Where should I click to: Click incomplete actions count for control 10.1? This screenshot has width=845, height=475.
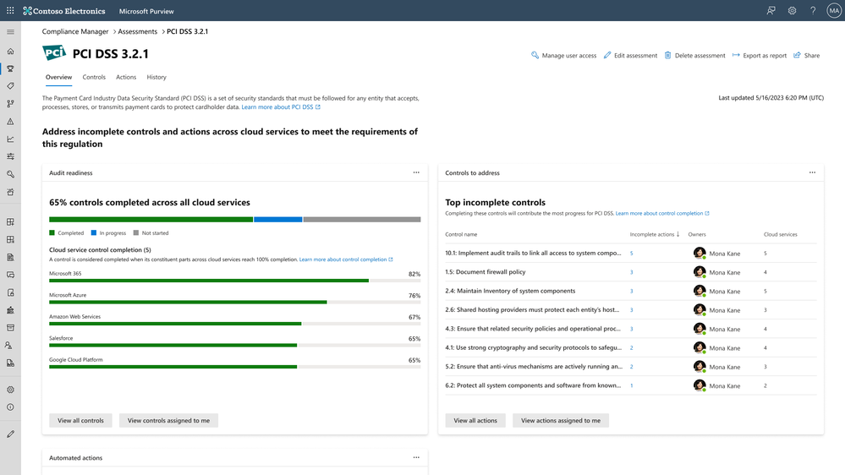632,253
